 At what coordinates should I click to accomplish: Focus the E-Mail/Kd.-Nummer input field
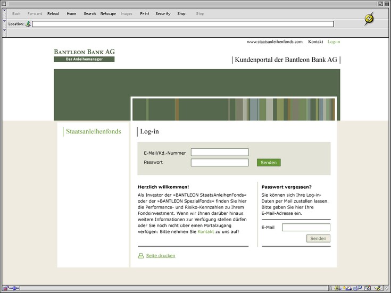click(220, 153)
